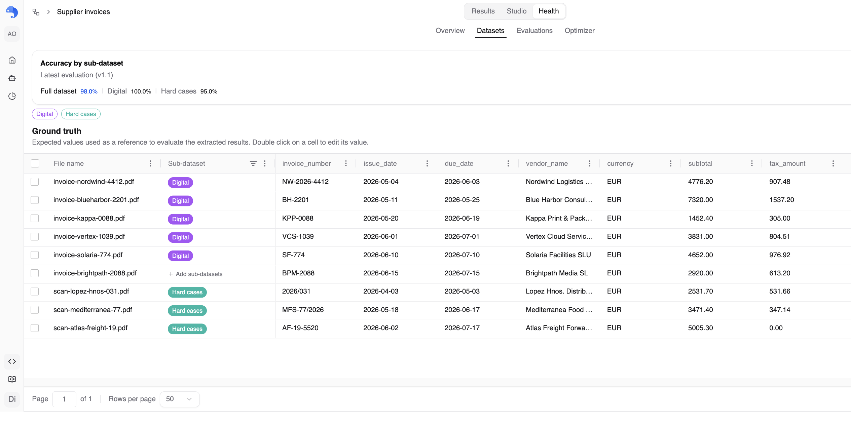851x421 pixels.
Task: Open the Sub-dataset column filter icon
Action: (x=253, y=163)
